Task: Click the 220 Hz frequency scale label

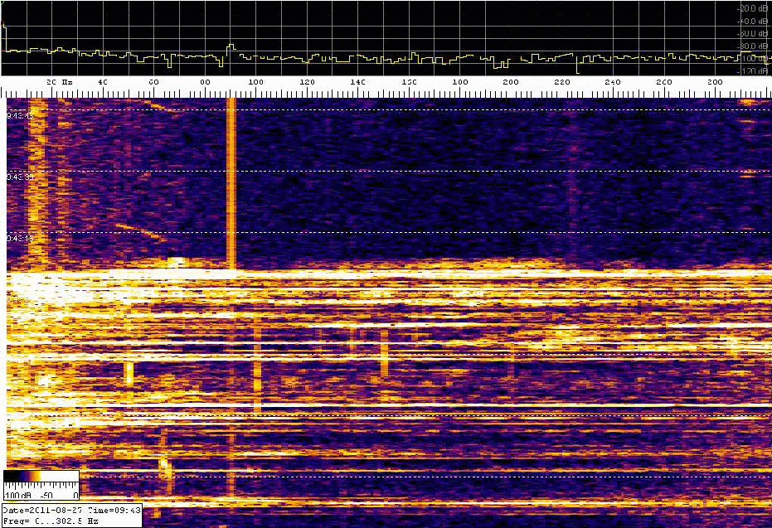Action: tap(562, 83)
